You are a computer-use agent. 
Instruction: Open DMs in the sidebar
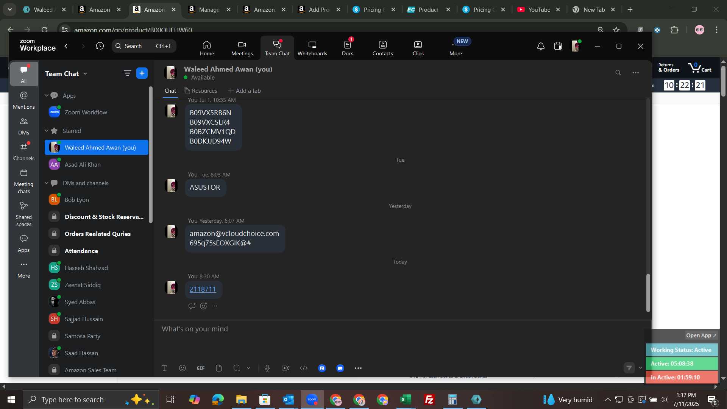(24, 126)
